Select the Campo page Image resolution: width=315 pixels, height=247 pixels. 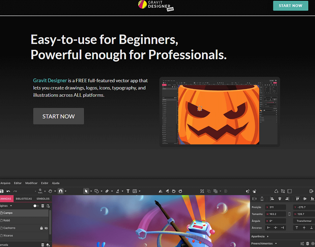click(x=24, y=213)
